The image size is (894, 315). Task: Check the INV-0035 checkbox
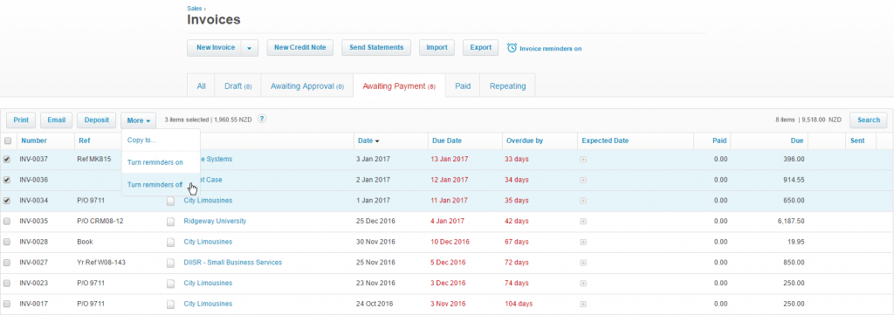click(7, 221)
